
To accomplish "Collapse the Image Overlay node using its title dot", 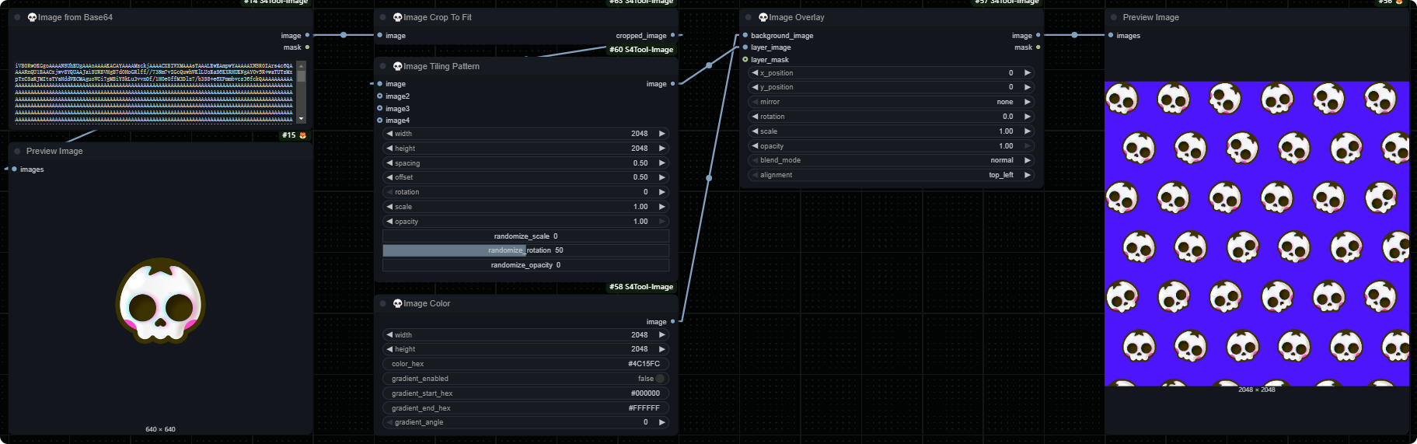I will (x=749, y=17).
